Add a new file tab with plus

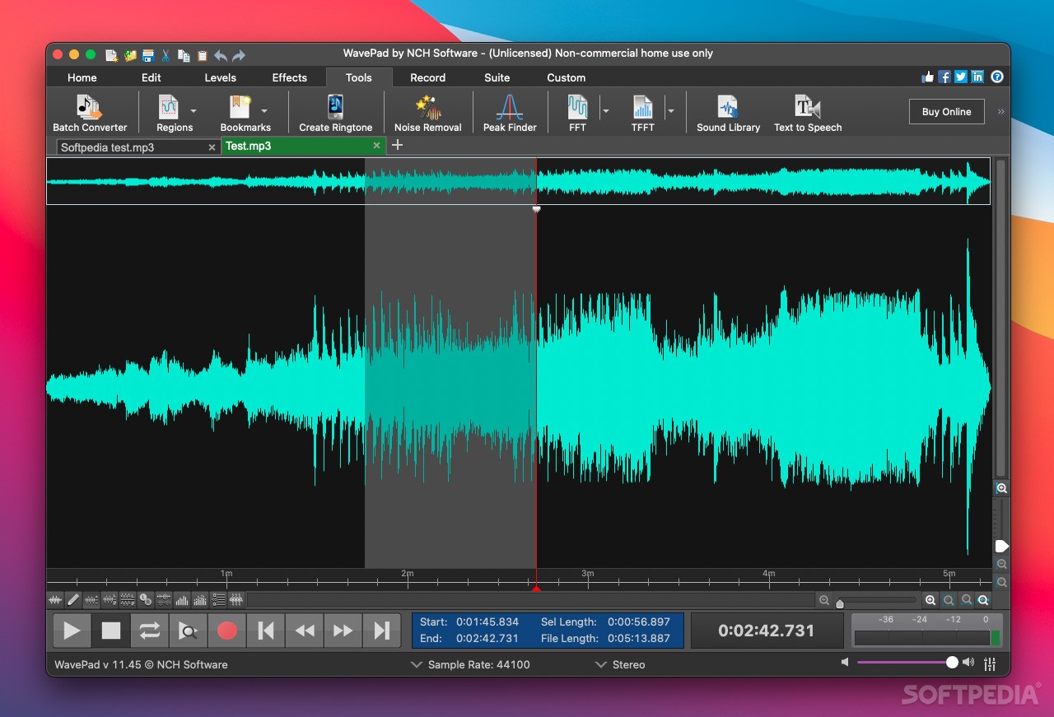pyautogui.click(x=397, y=145)
